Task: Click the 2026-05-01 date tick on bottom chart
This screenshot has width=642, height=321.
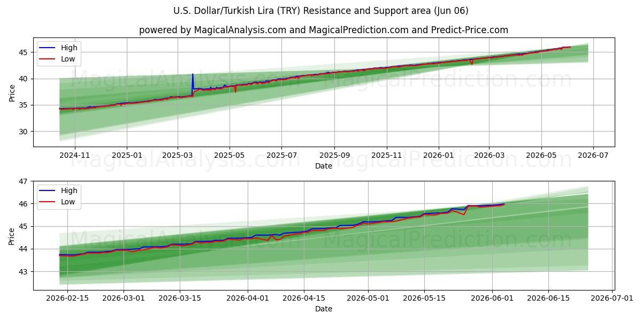Action: pyautogui.click(x=369, y=297)
